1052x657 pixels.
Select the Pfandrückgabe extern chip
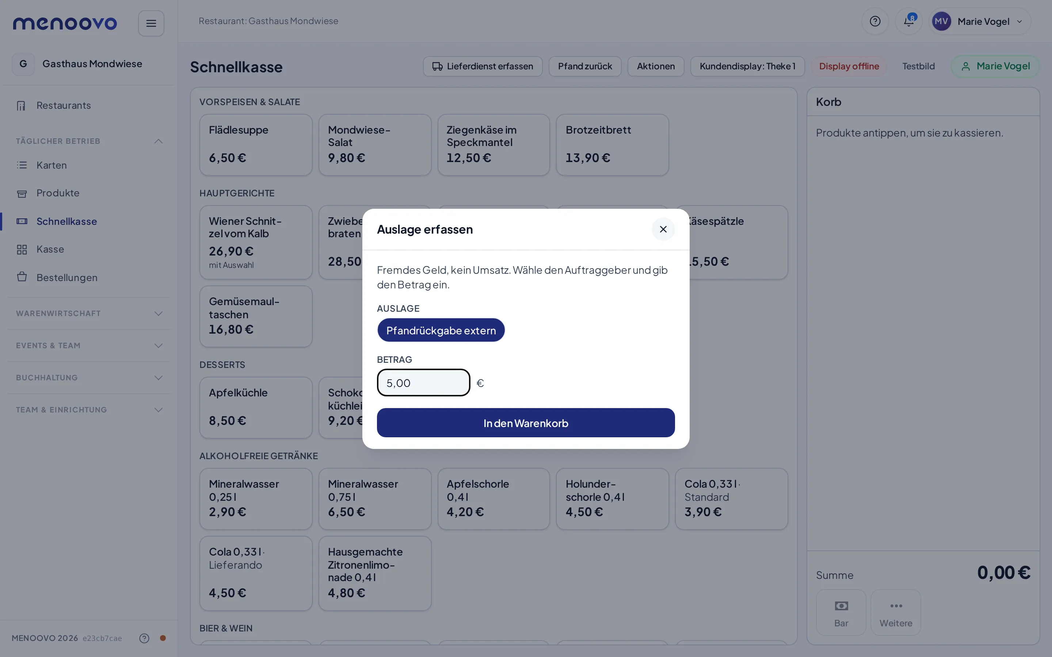tap(441, 330)
